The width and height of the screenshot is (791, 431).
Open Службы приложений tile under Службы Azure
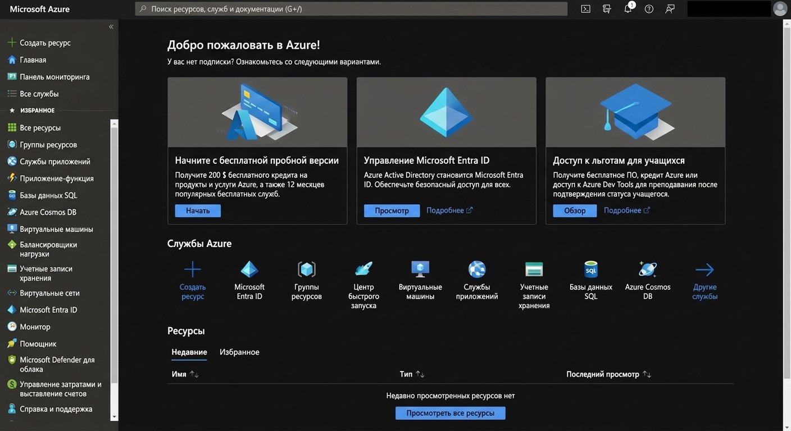click(477, 281)
